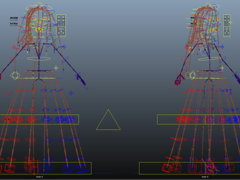Screen dimensions: 240x180
Task: Select right rig's yellow chest ellipse control
Action: pos(209,58)
